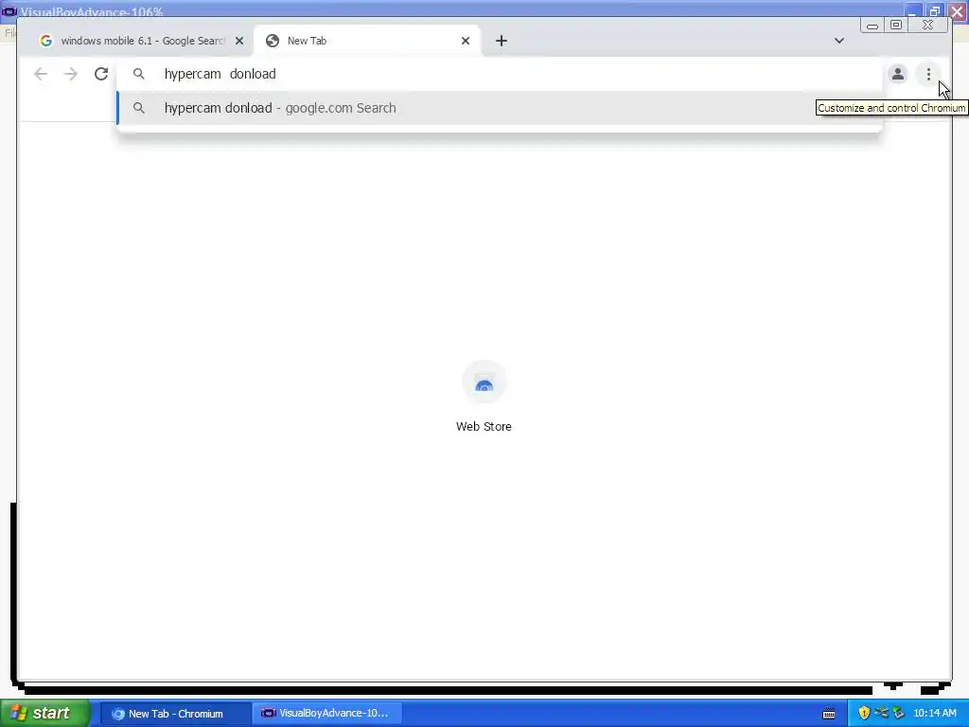
Task: Click the search magnifier in address bar
Action: coord(139,74)
